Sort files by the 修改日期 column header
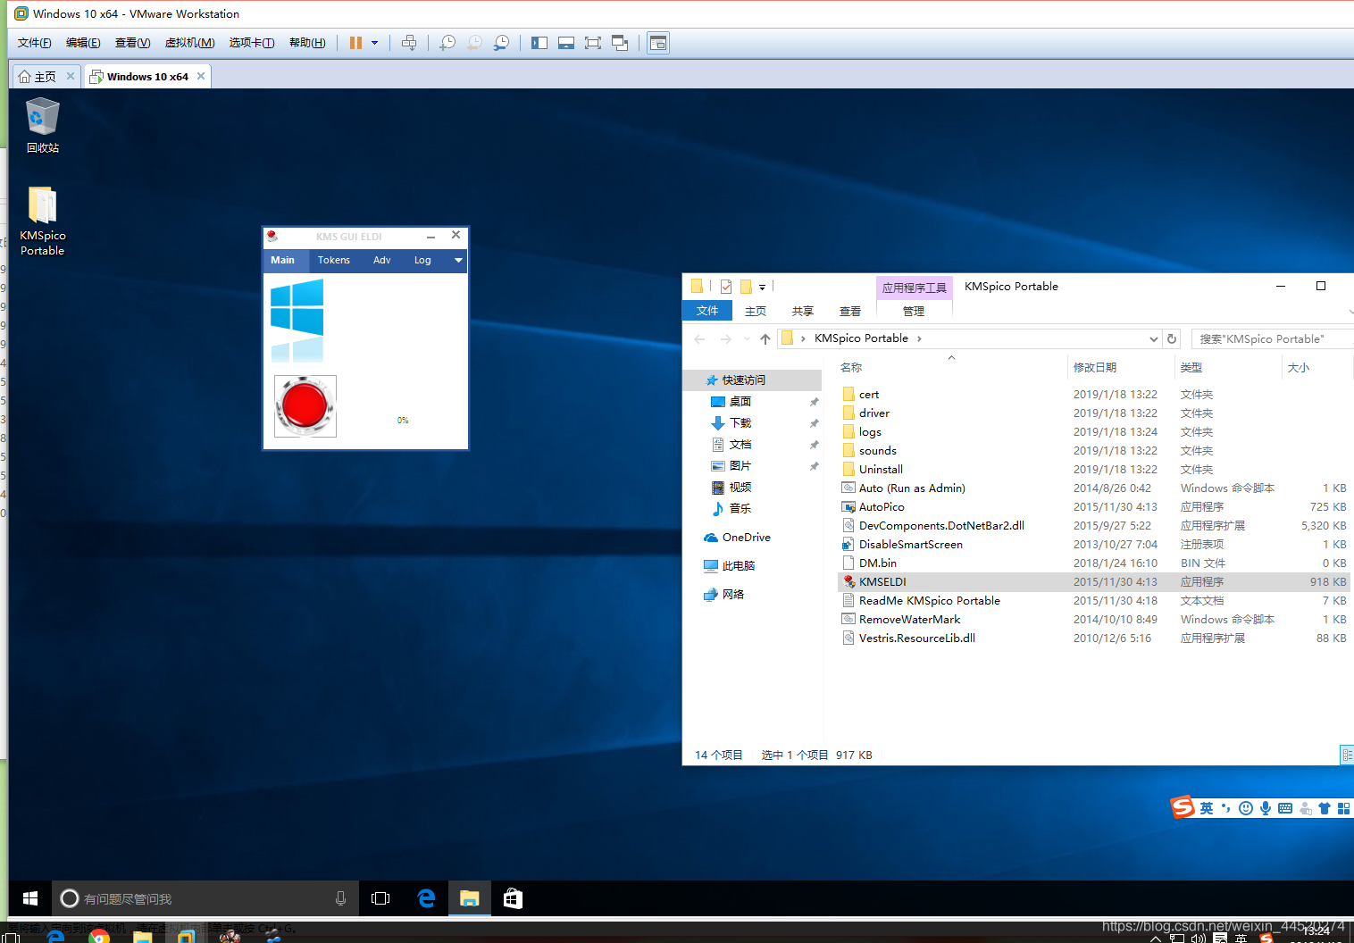 1095,368
